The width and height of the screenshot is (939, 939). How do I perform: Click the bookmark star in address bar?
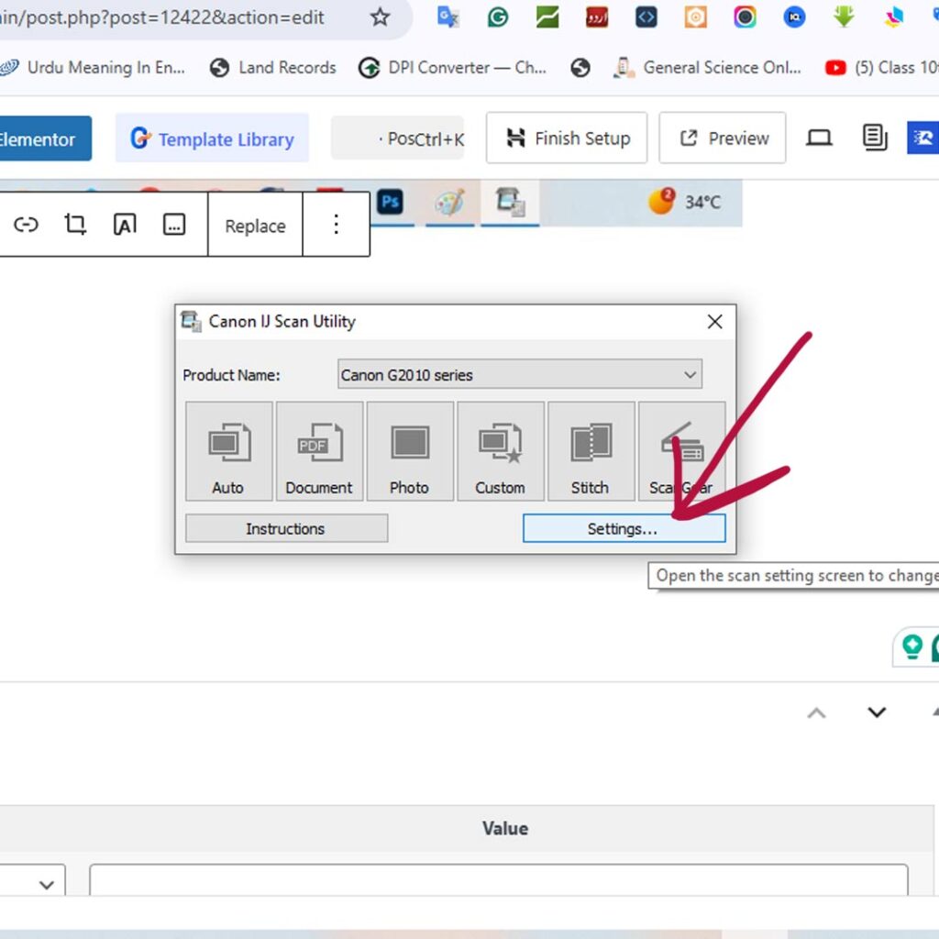point(380,17)
